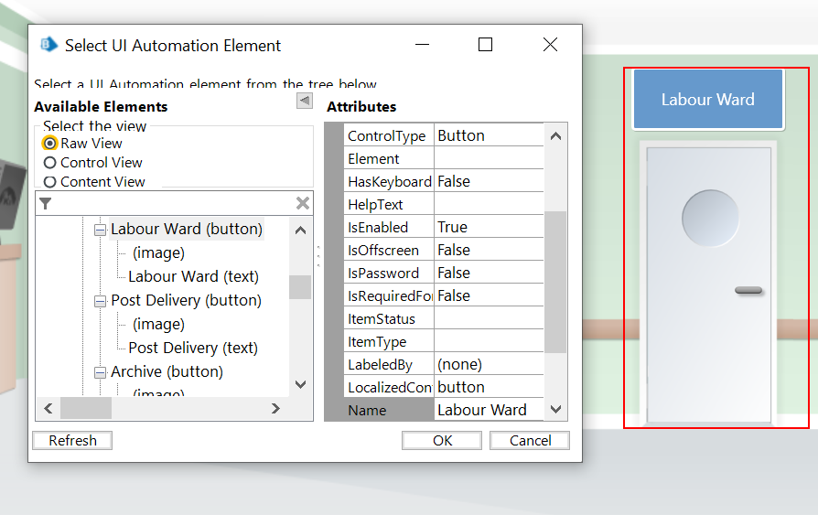Viewport: 818px width, 515px height.
Task: Clear the filter using the X icon
Action: pyautogui.click(x=302, y=203)
